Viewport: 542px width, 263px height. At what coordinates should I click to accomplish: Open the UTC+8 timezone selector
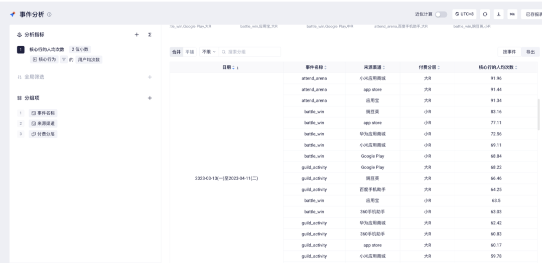464,14
